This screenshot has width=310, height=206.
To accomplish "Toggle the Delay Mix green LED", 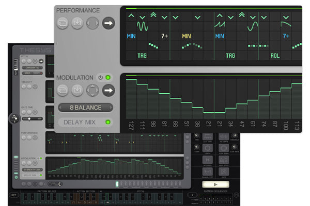I will coord(108,122).
